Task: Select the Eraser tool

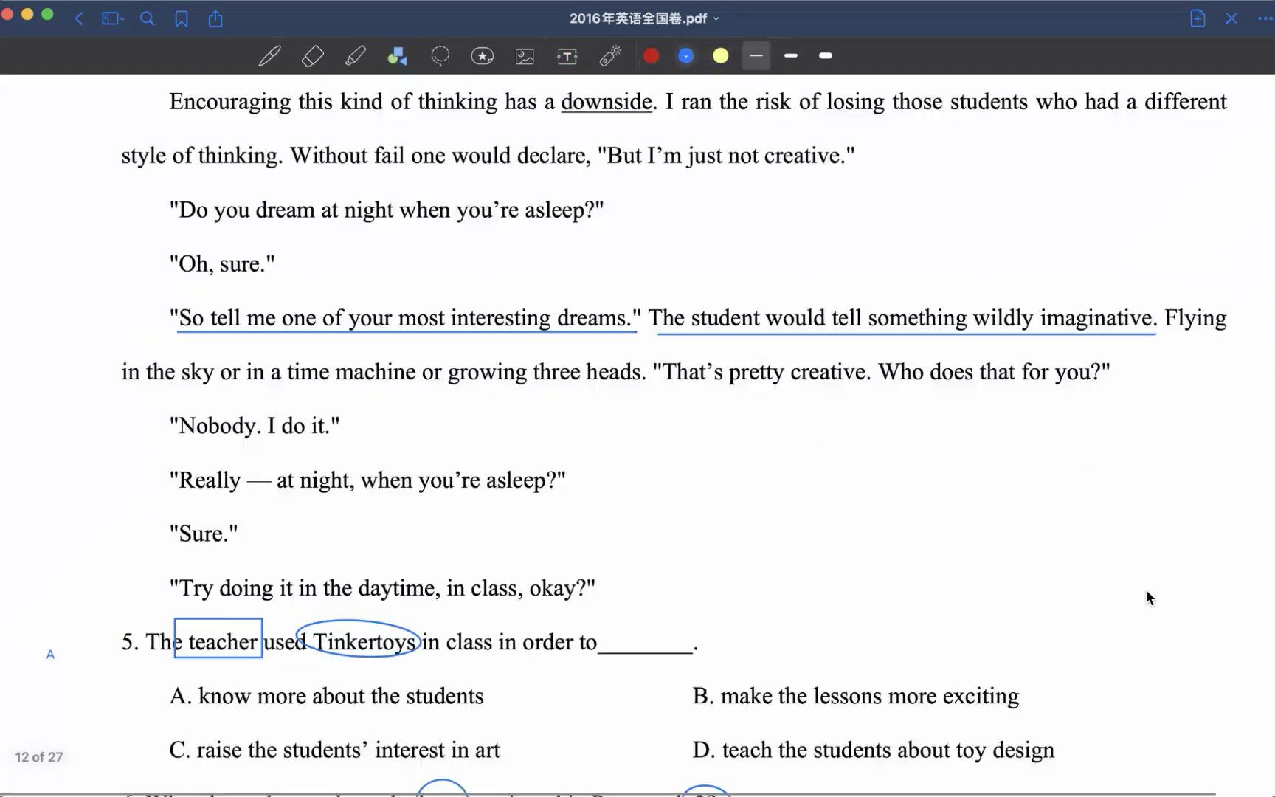Action: (313, 56)
